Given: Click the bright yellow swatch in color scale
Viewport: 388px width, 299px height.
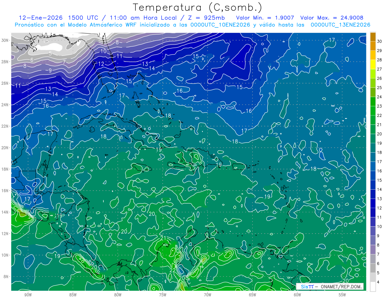Looking at the screenshot, I should tap(373, 65).
